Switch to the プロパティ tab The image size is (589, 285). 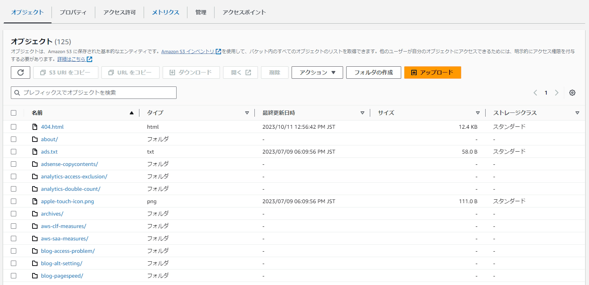coord(73,12)
